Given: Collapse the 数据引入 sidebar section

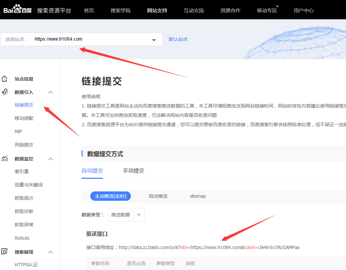Looking at the screenshot, I should (x=51, y=92).
